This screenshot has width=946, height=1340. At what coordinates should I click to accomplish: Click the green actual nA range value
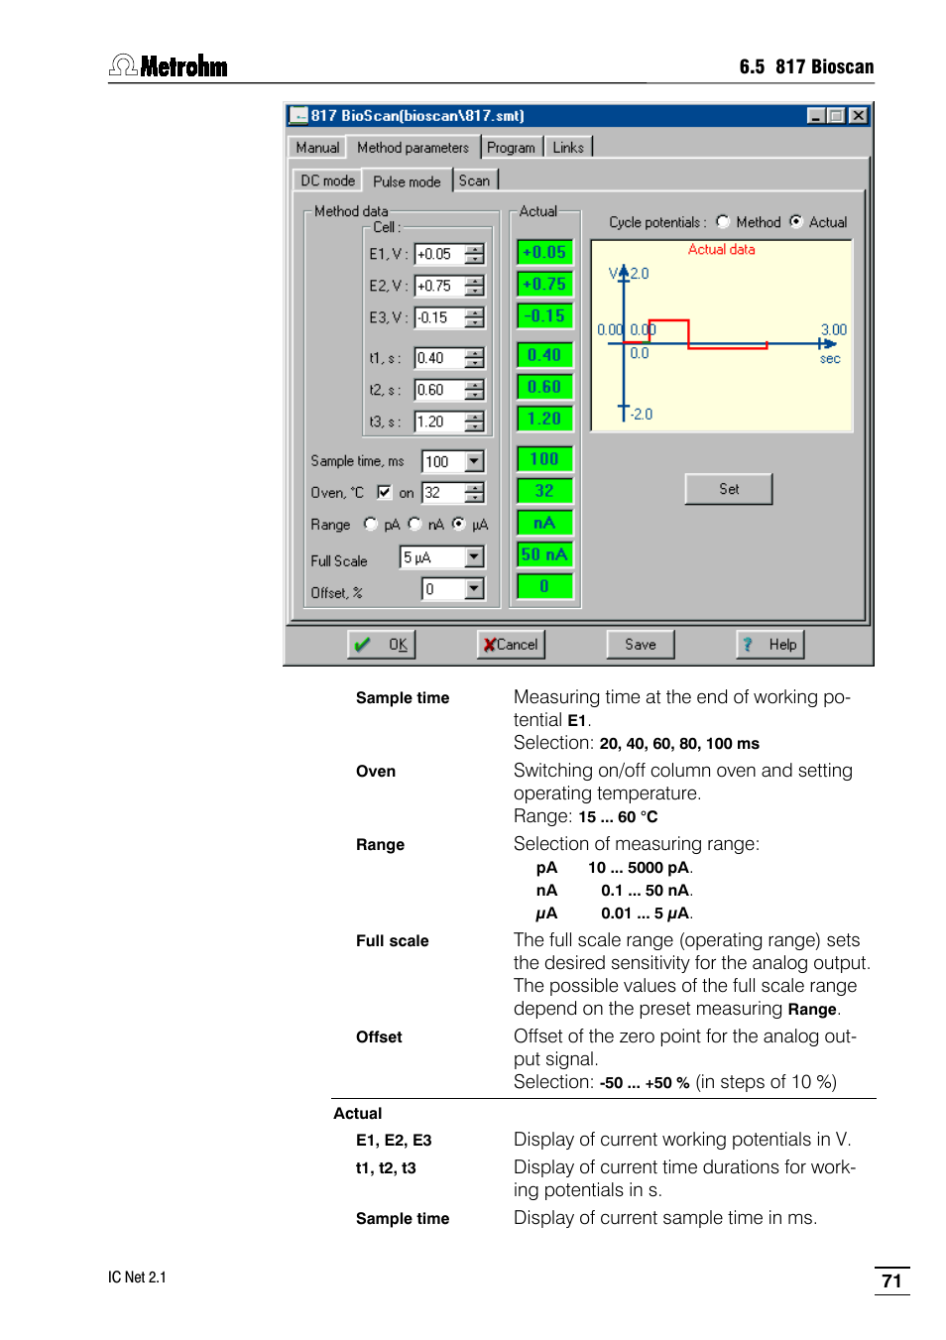[544, 523]
